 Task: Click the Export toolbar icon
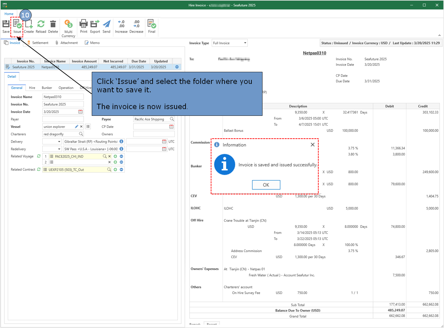(x=95, y=25)
